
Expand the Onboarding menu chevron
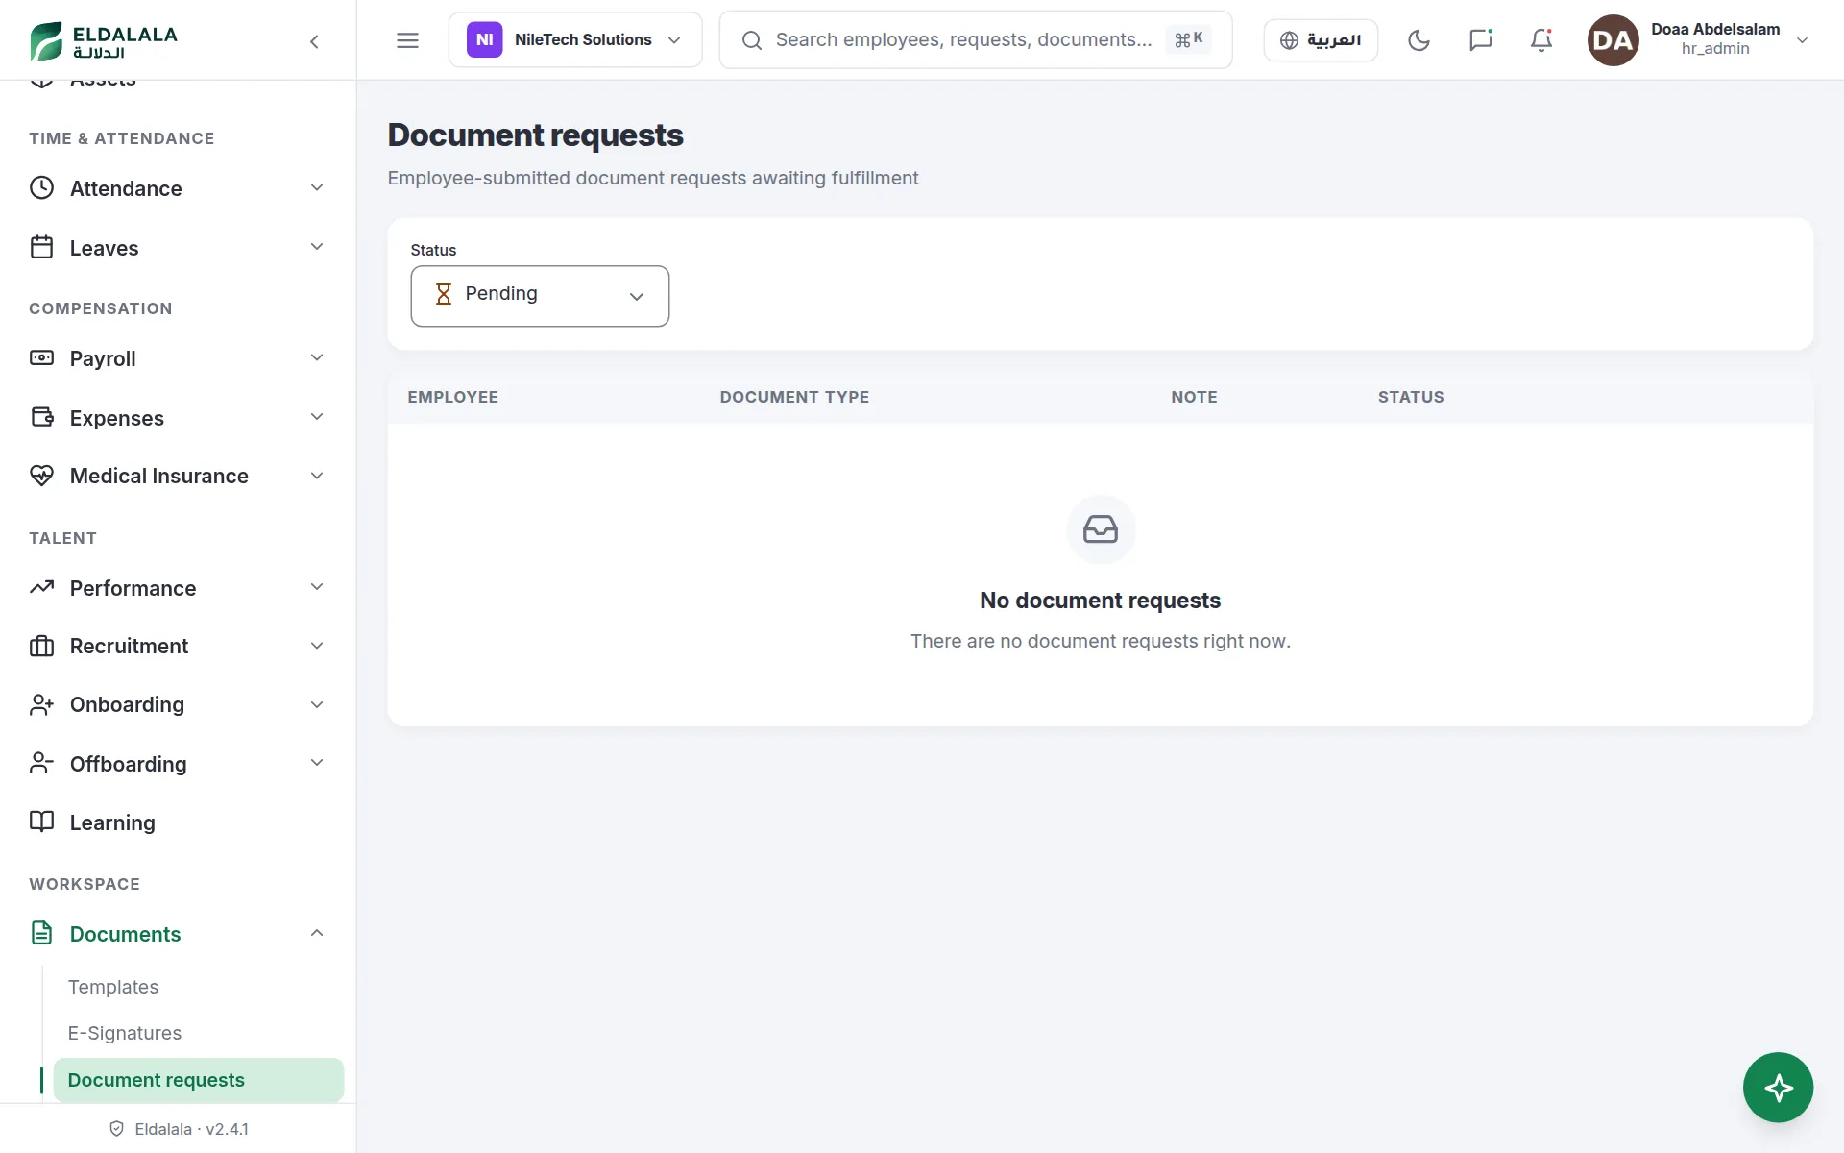point(317,704)
